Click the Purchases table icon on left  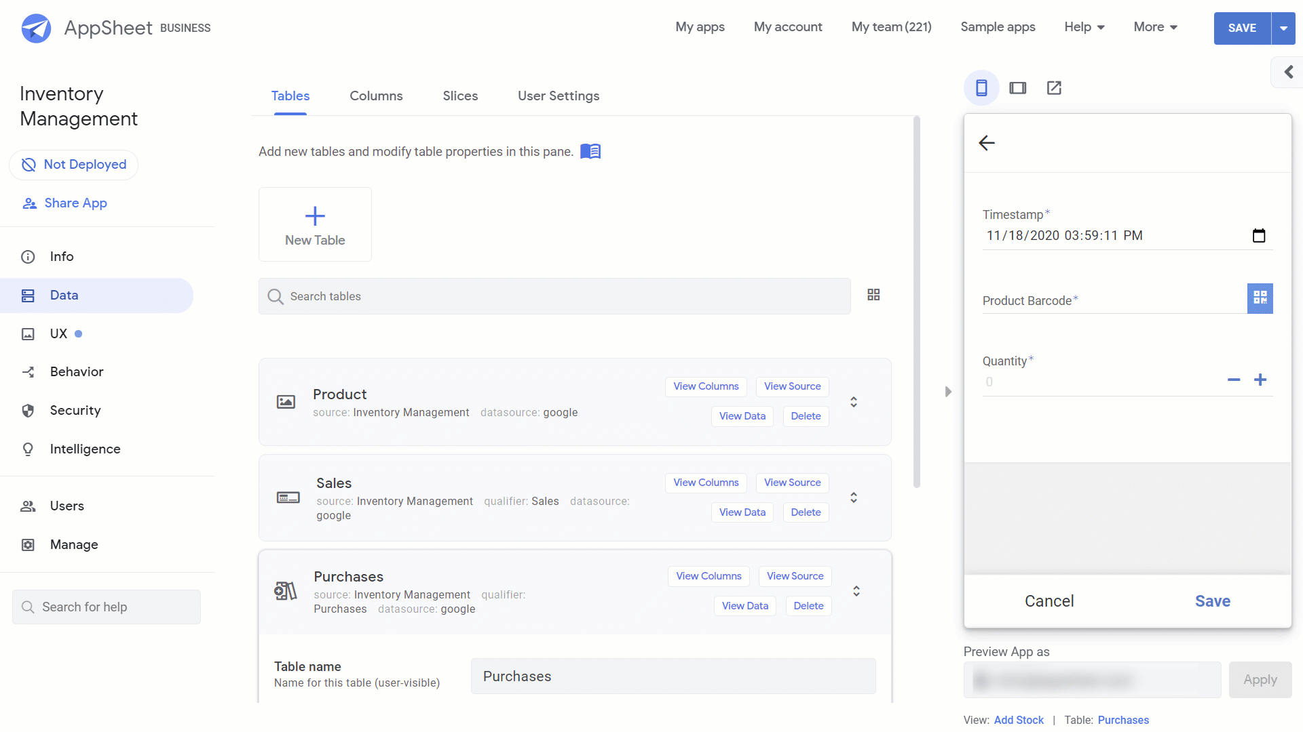point(286,590)
